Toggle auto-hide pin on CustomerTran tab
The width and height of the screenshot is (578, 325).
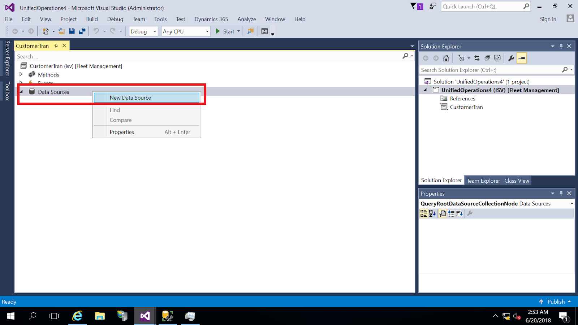(x=56, y=46)
